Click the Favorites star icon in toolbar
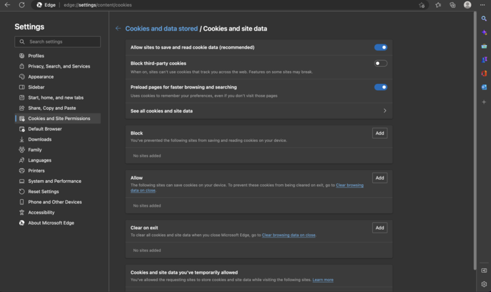Screen dimensions: 491x292 pyautogui.click(x=438, y=5)
